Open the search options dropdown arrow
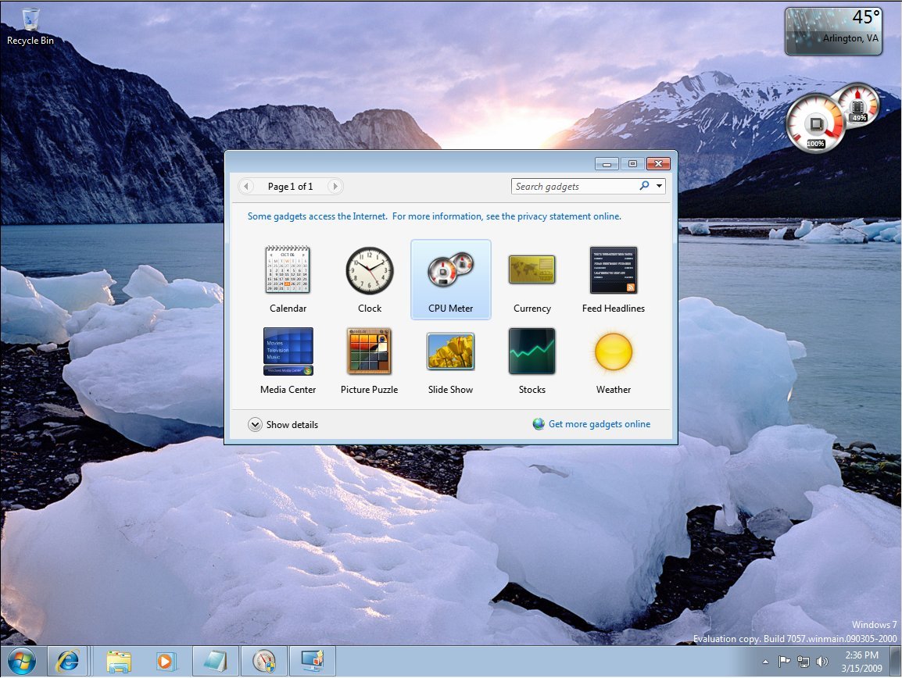902x678 pixels. [660, 186]
